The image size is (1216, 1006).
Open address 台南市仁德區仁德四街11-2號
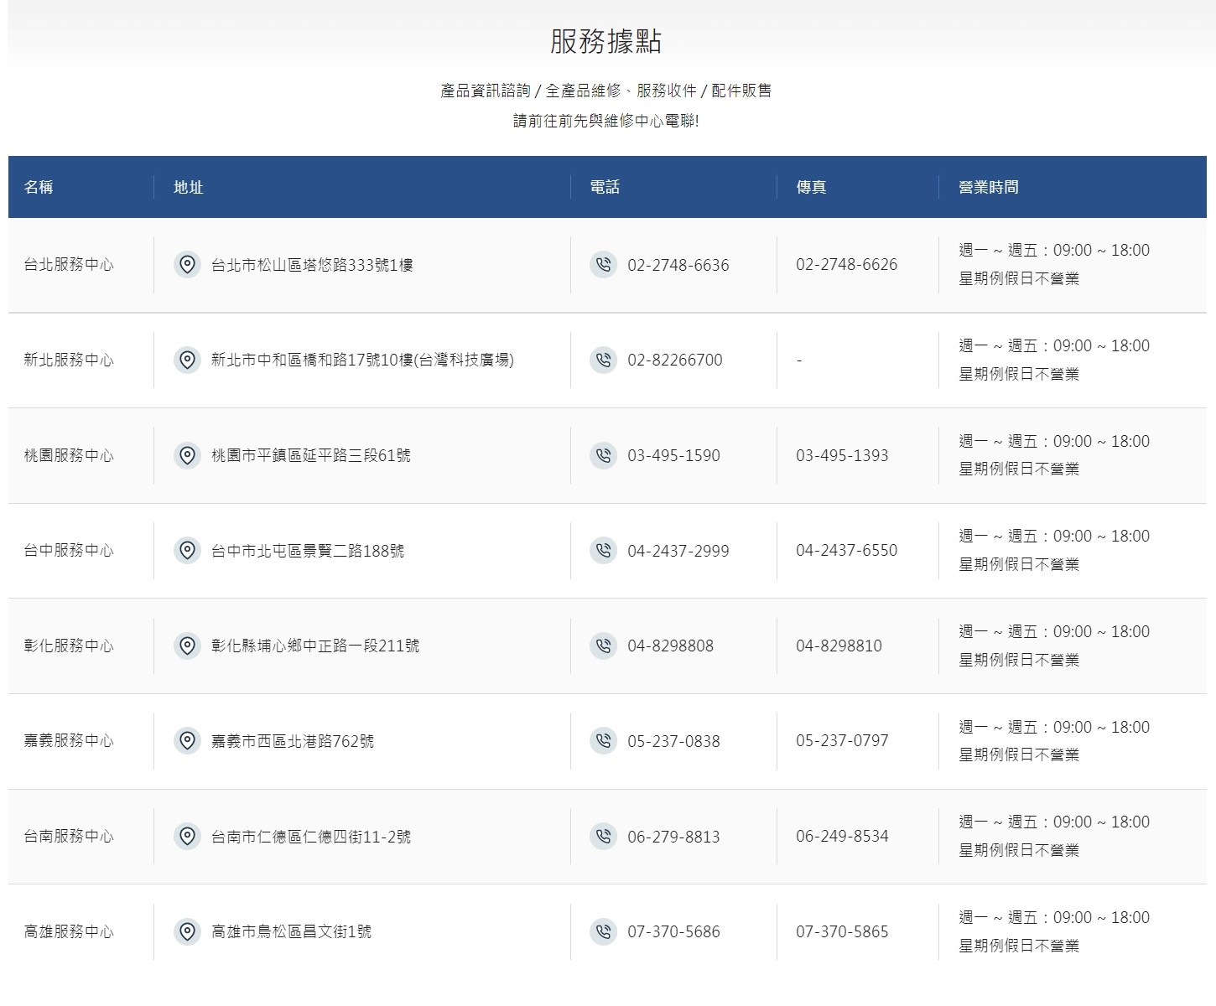click(x=310, y=837)
